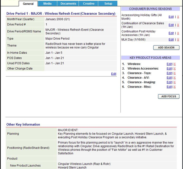Screen dimensions: 183x169
Task: Click 'Unad POS Dates' label
Action: coord(18,63)
